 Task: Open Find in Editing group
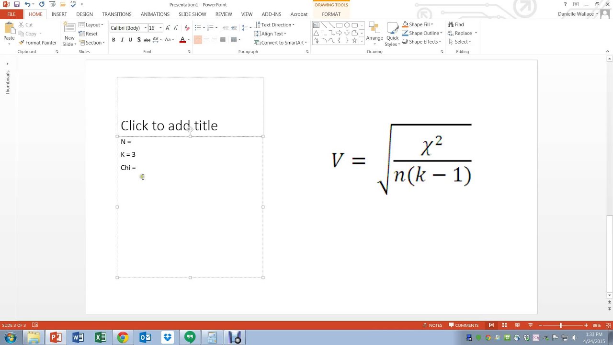pos(455,24)
